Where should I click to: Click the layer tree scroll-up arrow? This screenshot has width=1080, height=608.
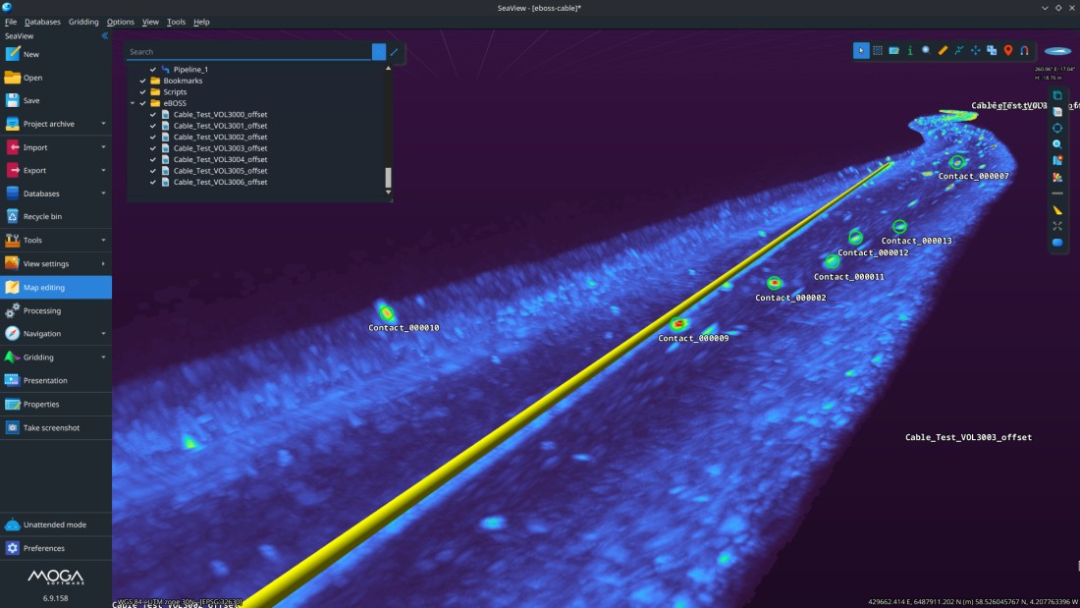pos(389,68)
